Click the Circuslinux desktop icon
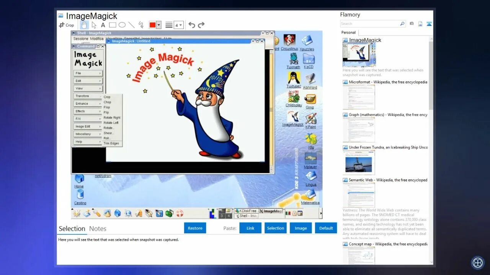This screenshot has width=490, height=275. pyautogui.click(x=289, y=42)
